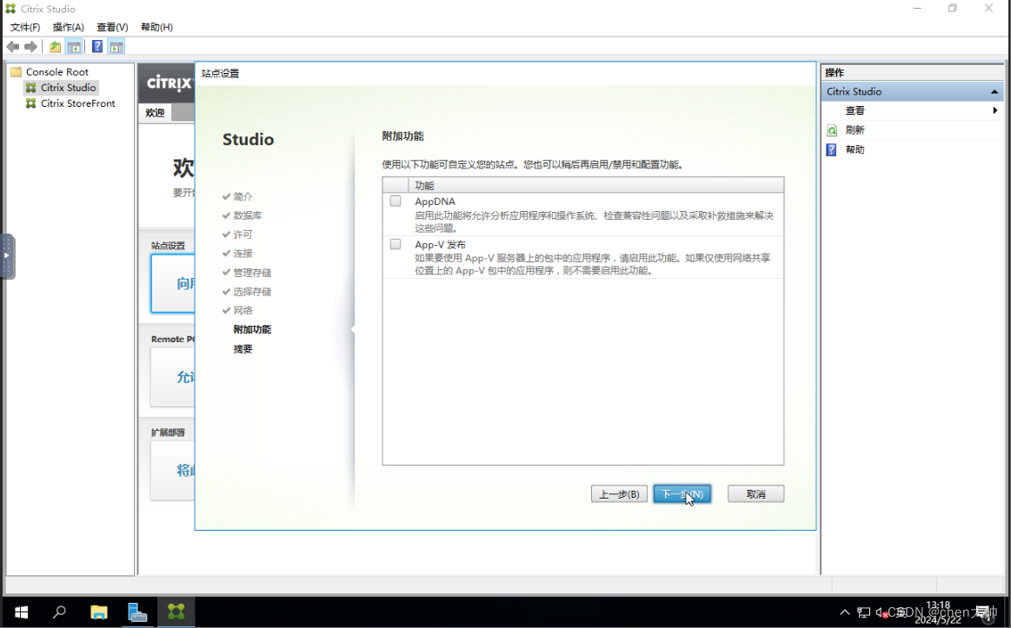
Task: Open File Explorer from the taskbar
Action: [x=98, y=611]
